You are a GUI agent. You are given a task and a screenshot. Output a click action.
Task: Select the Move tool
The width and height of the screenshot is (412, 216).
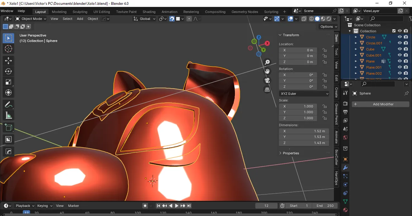[8, 61]
